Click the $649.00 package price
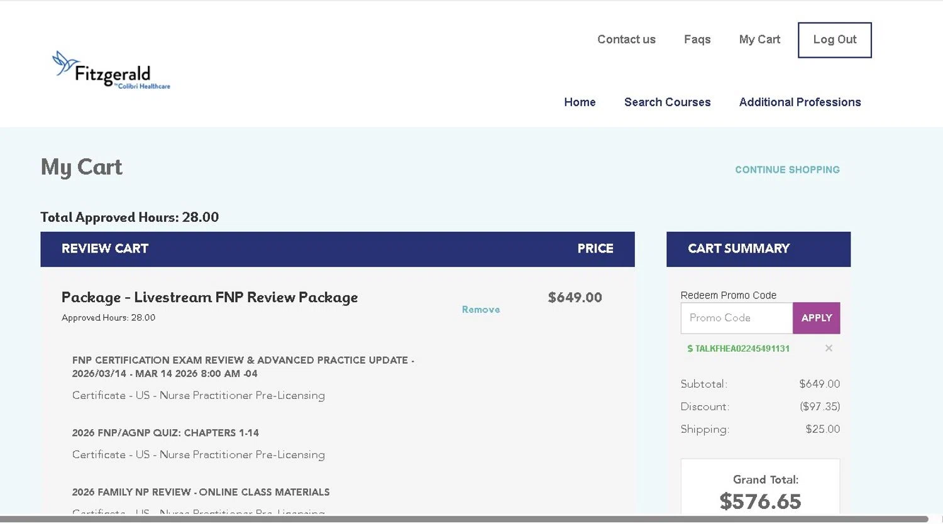 [x=575, y=297]
